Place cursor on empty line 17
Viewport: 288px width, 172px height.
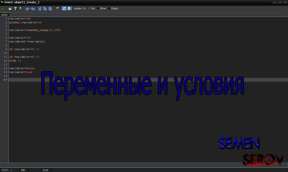coord(84,80)
